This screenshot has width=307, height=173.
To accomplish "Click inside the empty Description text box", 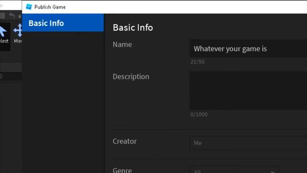I will pyautogui.click(x=248, y=90).
